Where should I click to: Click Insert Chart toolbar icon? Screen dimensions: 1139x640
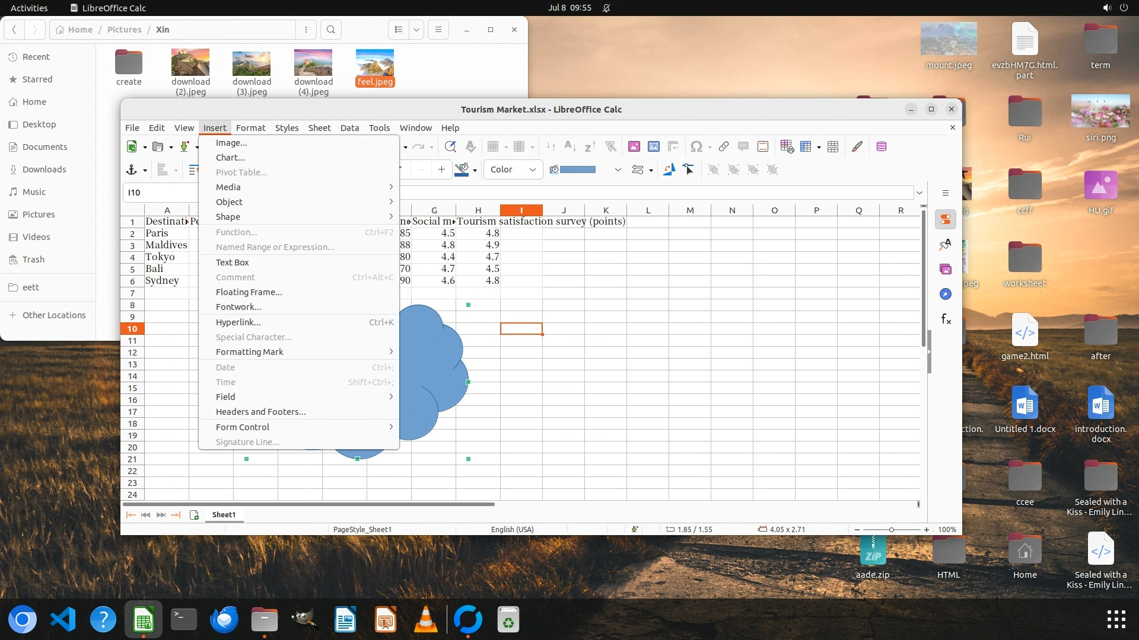[x=654, y=146]
